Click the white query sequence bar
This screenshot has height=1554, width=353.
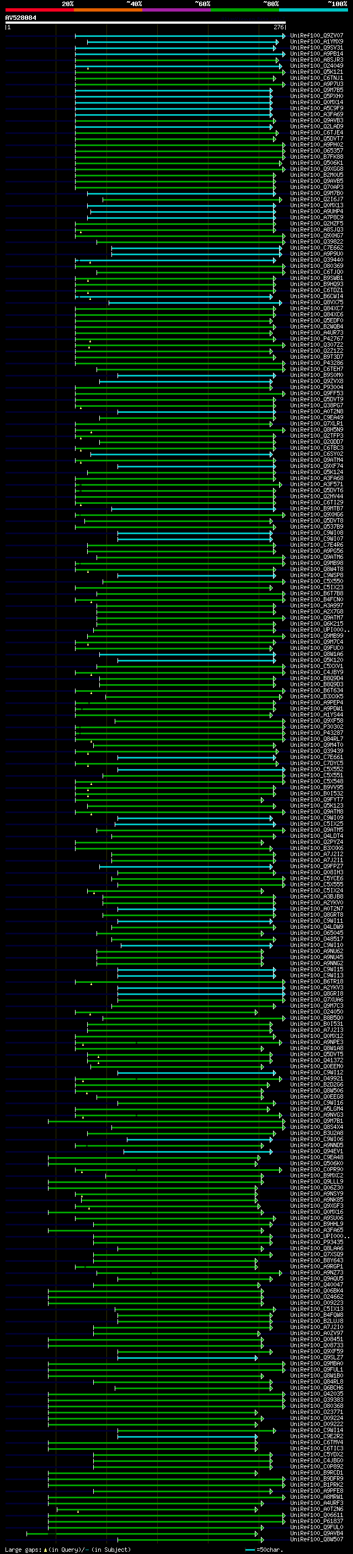(146, 22)
